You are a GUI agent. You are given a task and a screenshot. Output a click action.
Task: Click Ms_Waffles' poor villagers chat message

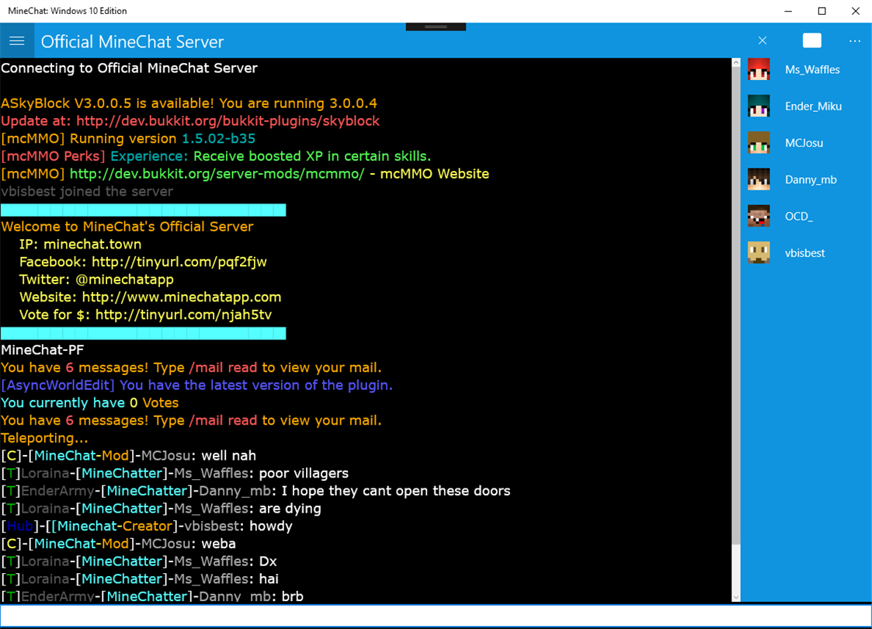coord(175,473)
